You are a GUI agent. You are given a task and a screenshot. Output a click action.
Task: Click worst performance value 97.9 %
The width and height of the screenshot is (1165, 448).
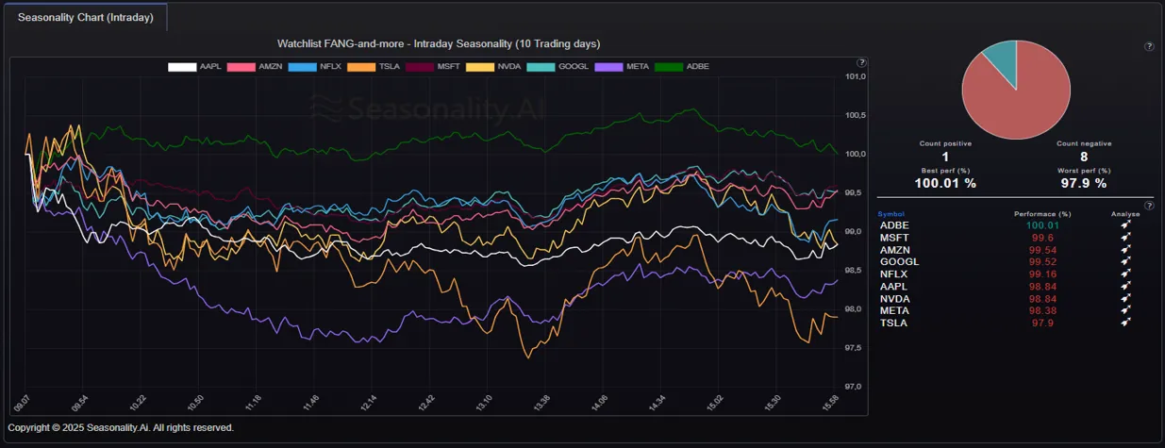tap(1083, 183)
